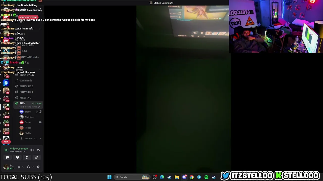Click Oskar's camera video icon

(x=40, y=122)
